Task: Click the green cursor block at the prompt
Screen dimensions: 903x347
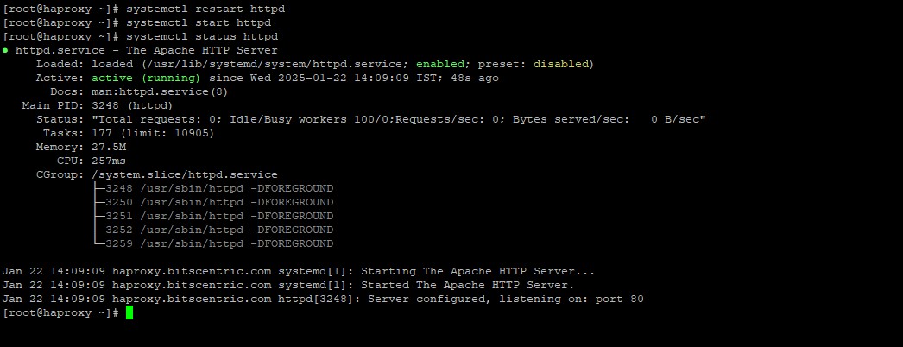Action: pos(129,312)
